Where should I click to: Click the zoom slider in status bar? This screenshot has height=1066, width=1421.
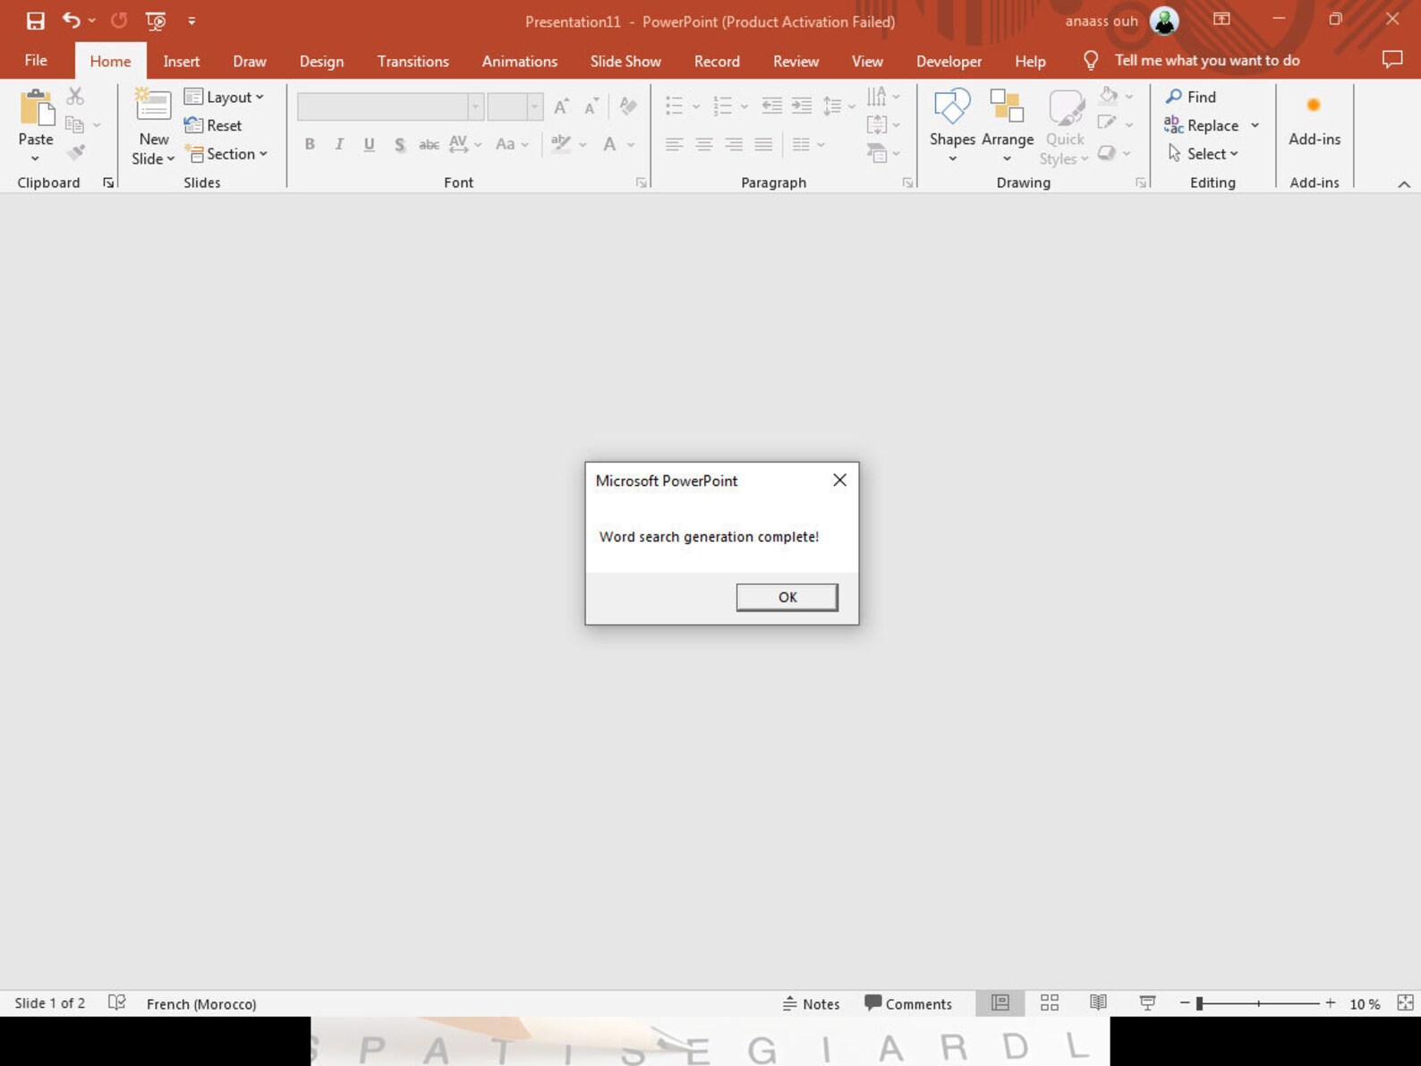click(x=1258, y=1003)
